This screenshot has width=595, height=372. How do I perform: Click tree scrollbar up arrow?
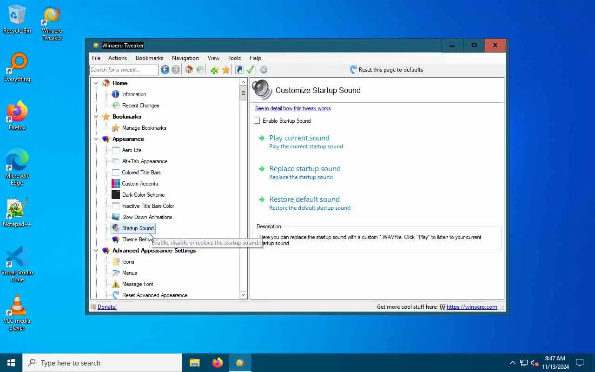(243, 82)
